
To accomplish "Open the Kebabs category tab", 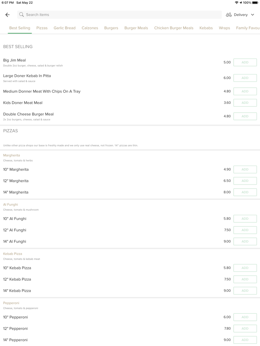I will (x=206, y=28).
